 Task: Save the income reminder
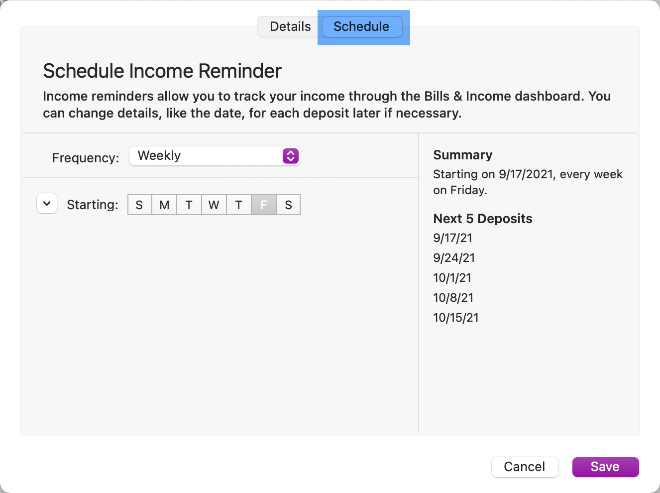click(605, 467)
